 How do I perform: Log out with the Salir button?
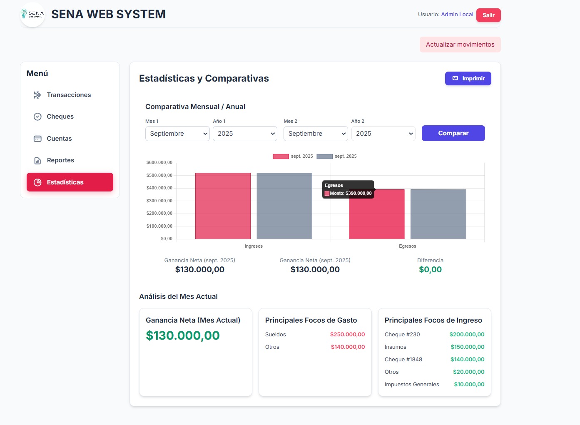(x=488, y=15)
